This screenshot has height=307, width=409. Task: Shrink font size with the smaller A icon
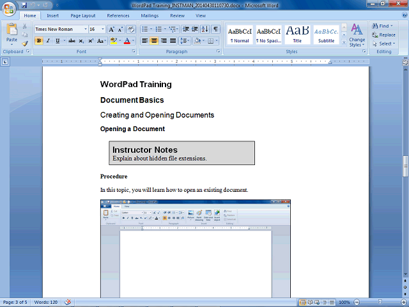point(120,29)
